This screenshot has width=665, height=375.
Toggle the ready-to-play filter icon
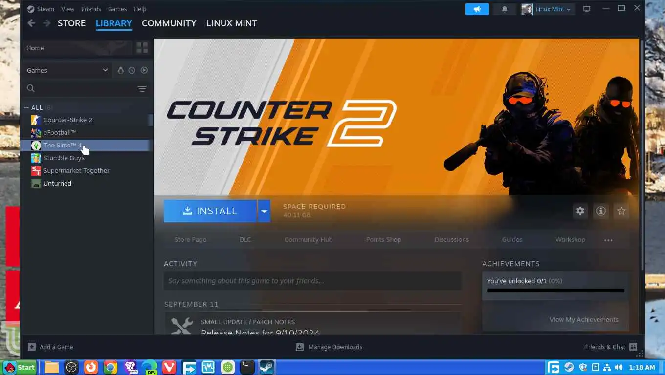coord(144,70)
